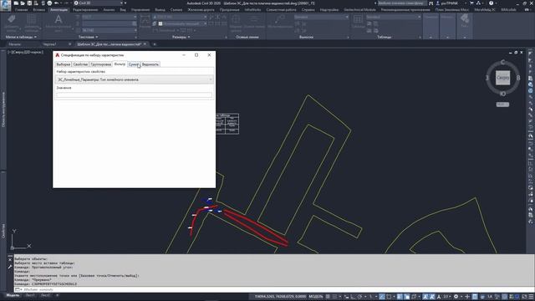
Task: Click the Add labels tag icon
Action: point(12,19)
